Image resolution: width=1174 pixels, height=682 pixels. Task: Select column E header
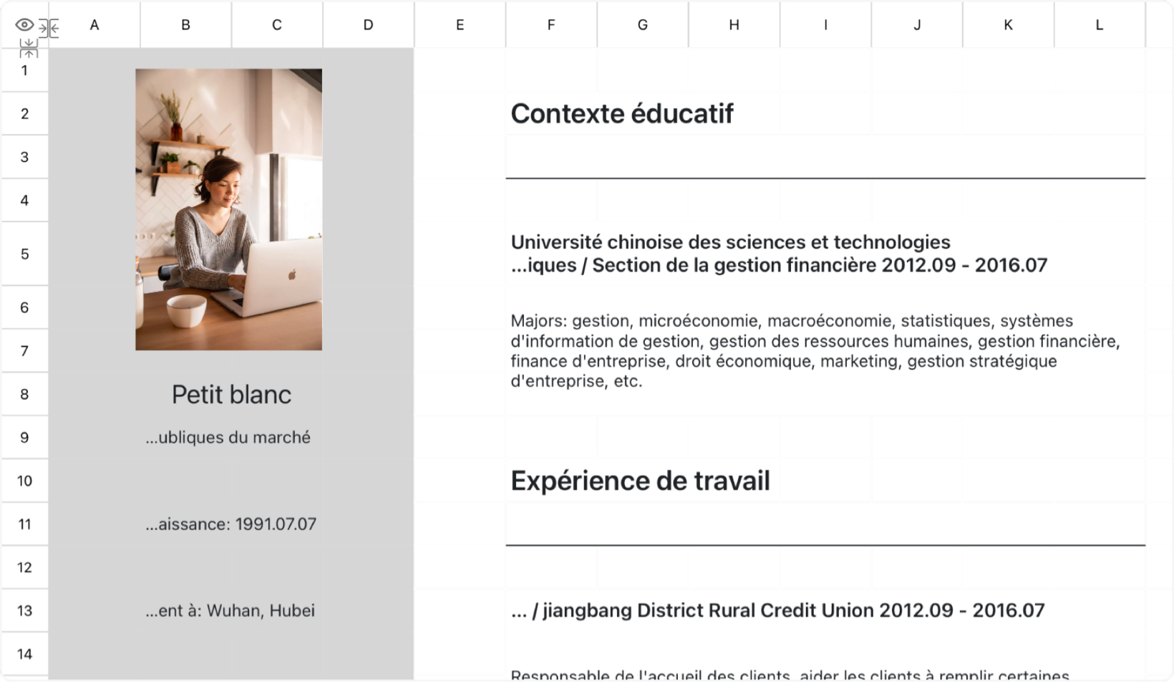click(460, 25)
